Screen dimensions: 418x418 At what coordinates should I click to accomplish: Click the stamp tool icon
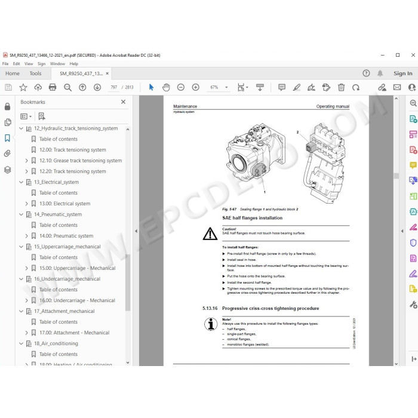click(326, 87)
